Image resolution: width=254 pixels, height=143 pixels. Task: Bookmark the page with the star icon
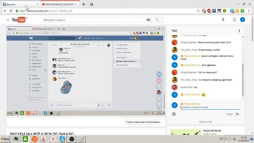click(198, 11)
